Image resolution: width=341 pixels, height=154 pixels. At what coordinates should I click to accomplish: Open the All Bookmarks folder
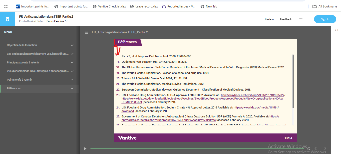[x=325, y=6]
